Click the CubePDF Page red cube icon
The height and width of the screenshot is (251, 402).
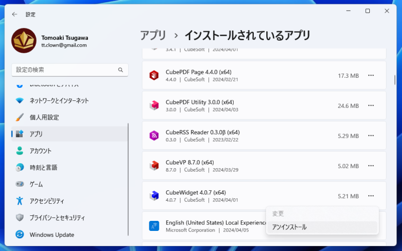(x=154, y=75)
